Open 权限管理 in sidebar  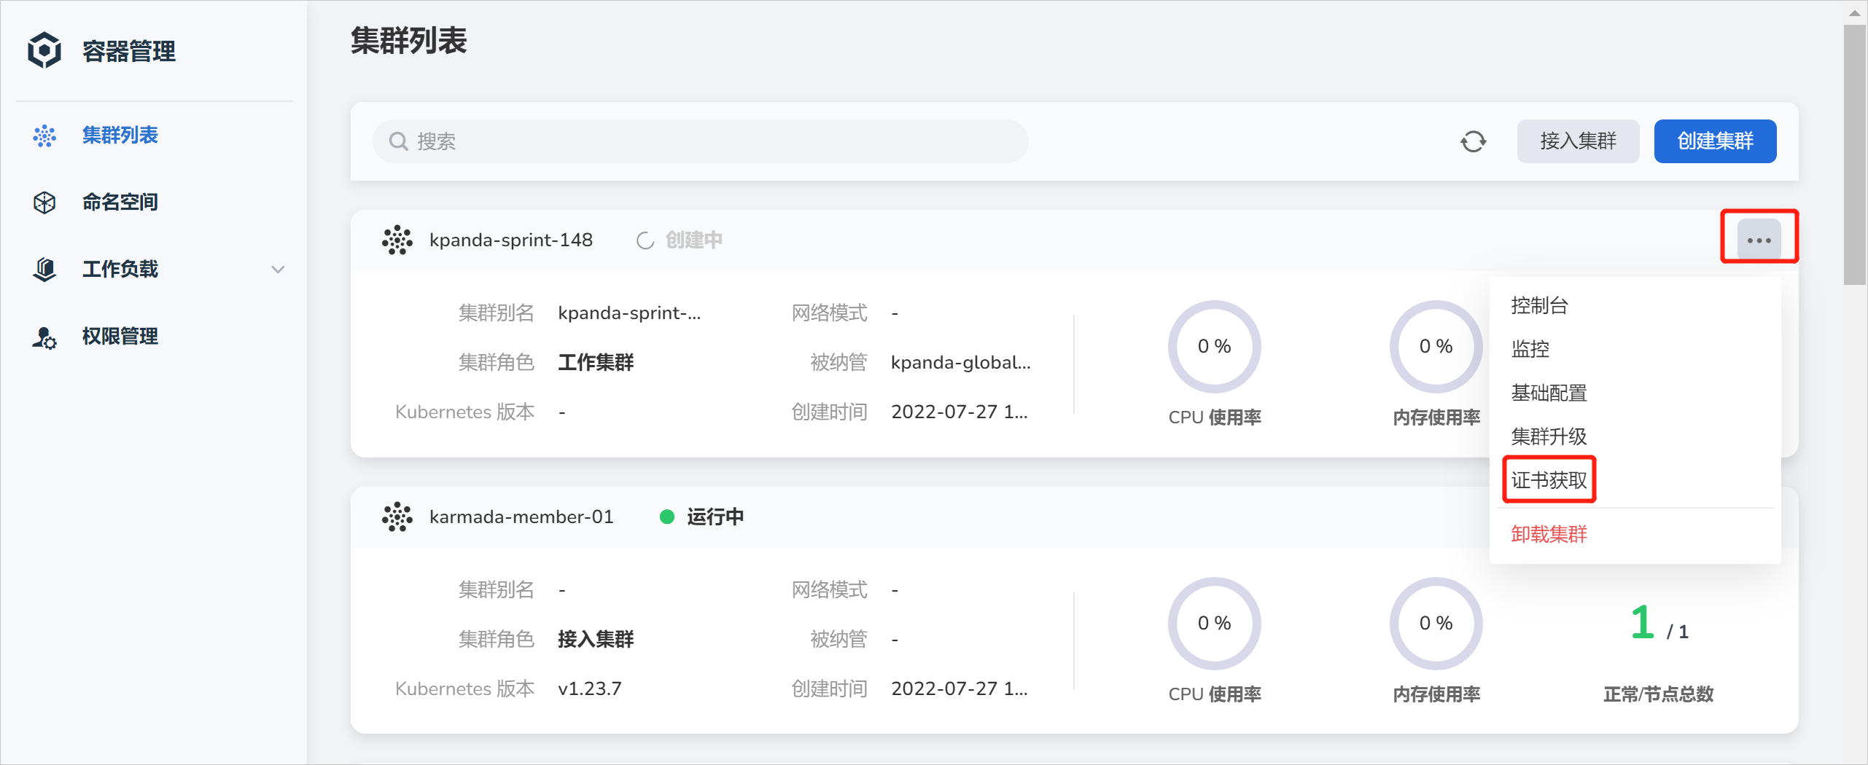click(x=120, y=337)
